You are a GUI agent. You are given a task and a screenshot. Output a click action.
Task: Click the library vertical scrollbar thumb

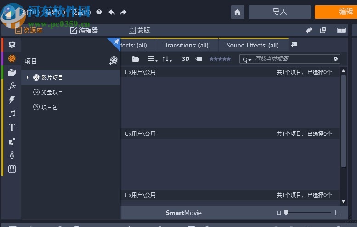click(x=343, y=121)
